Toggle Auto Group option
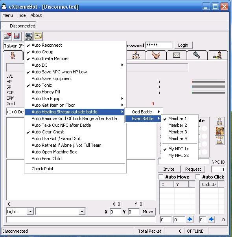This screenshot has height=237, width=232. [75, 52]
